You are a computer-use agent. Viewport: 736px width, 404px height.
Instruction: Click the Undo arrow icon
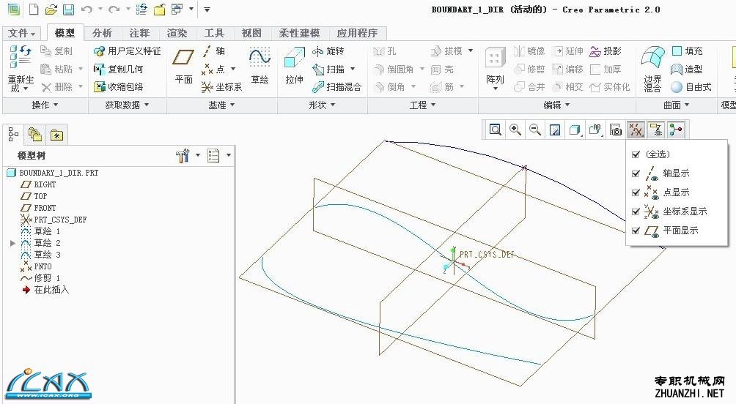(x=87, y=9)
